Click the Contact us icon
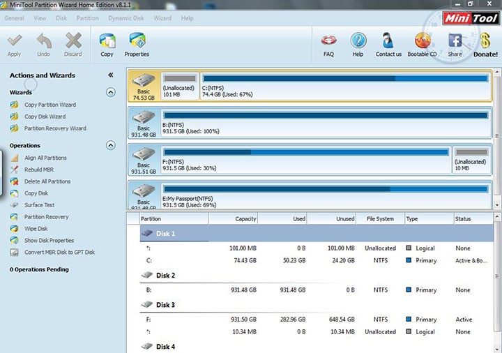Screen dimensions: 502x353 [x=388, y=40]
